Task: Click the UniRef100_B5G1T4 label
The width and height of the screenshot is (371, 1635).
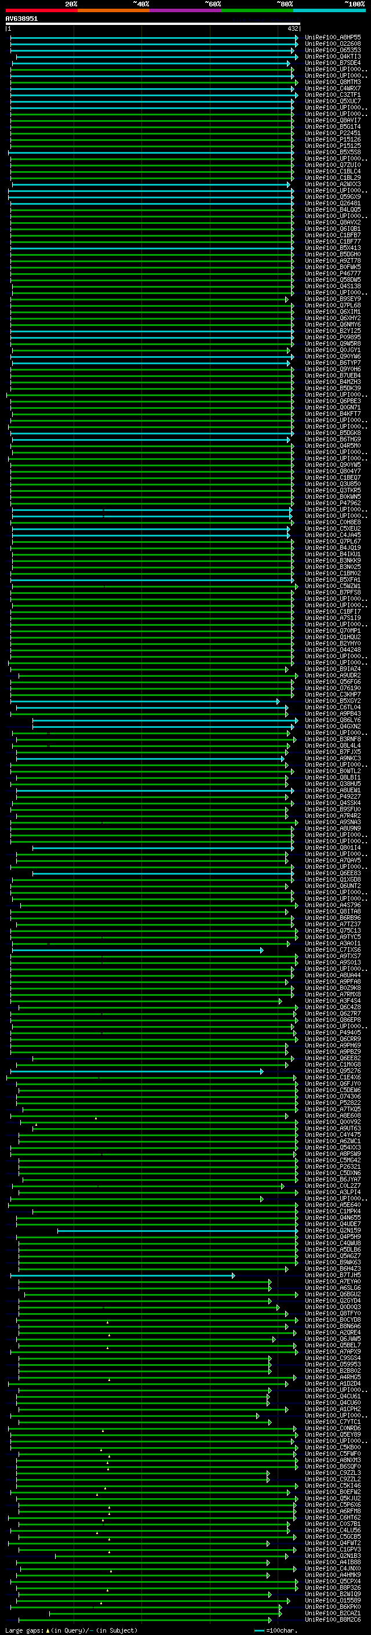Action: (x=333, y=127)
